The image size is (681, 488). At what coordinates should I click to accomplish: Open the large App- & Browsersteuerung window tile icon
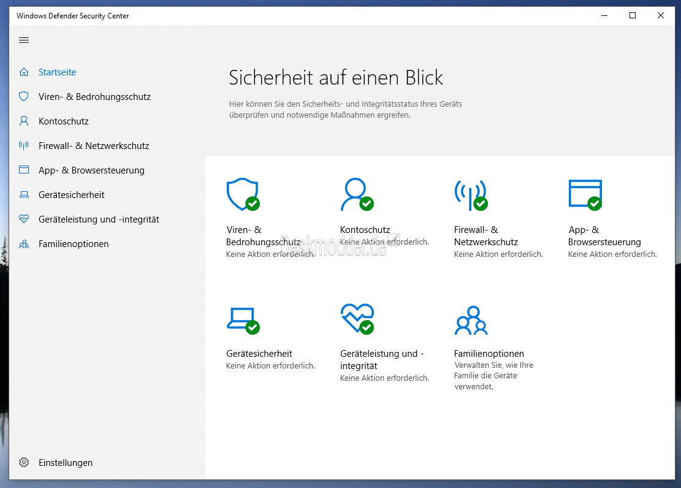click(585, 195)
